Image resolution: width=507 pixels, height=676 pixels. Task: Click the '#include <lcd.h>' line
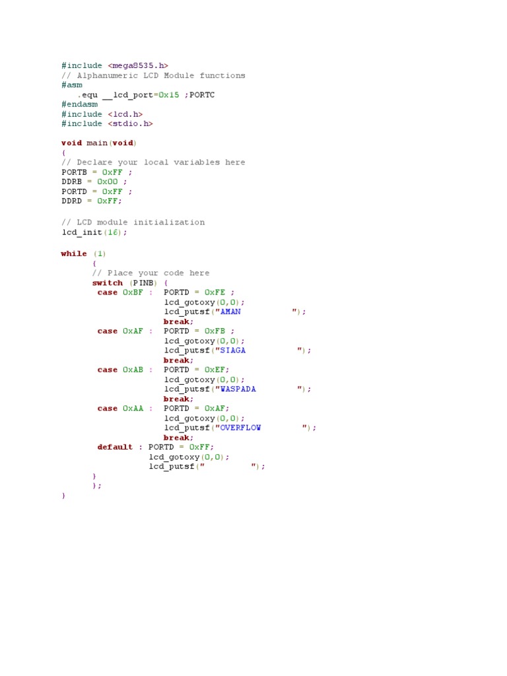(x=102, y=114)
